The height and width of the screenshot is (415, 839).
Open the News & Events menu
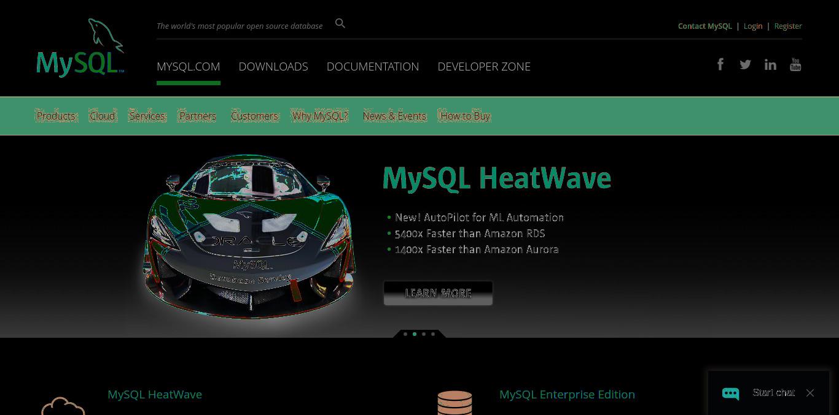pyautogui.click(x=394, y=116)
